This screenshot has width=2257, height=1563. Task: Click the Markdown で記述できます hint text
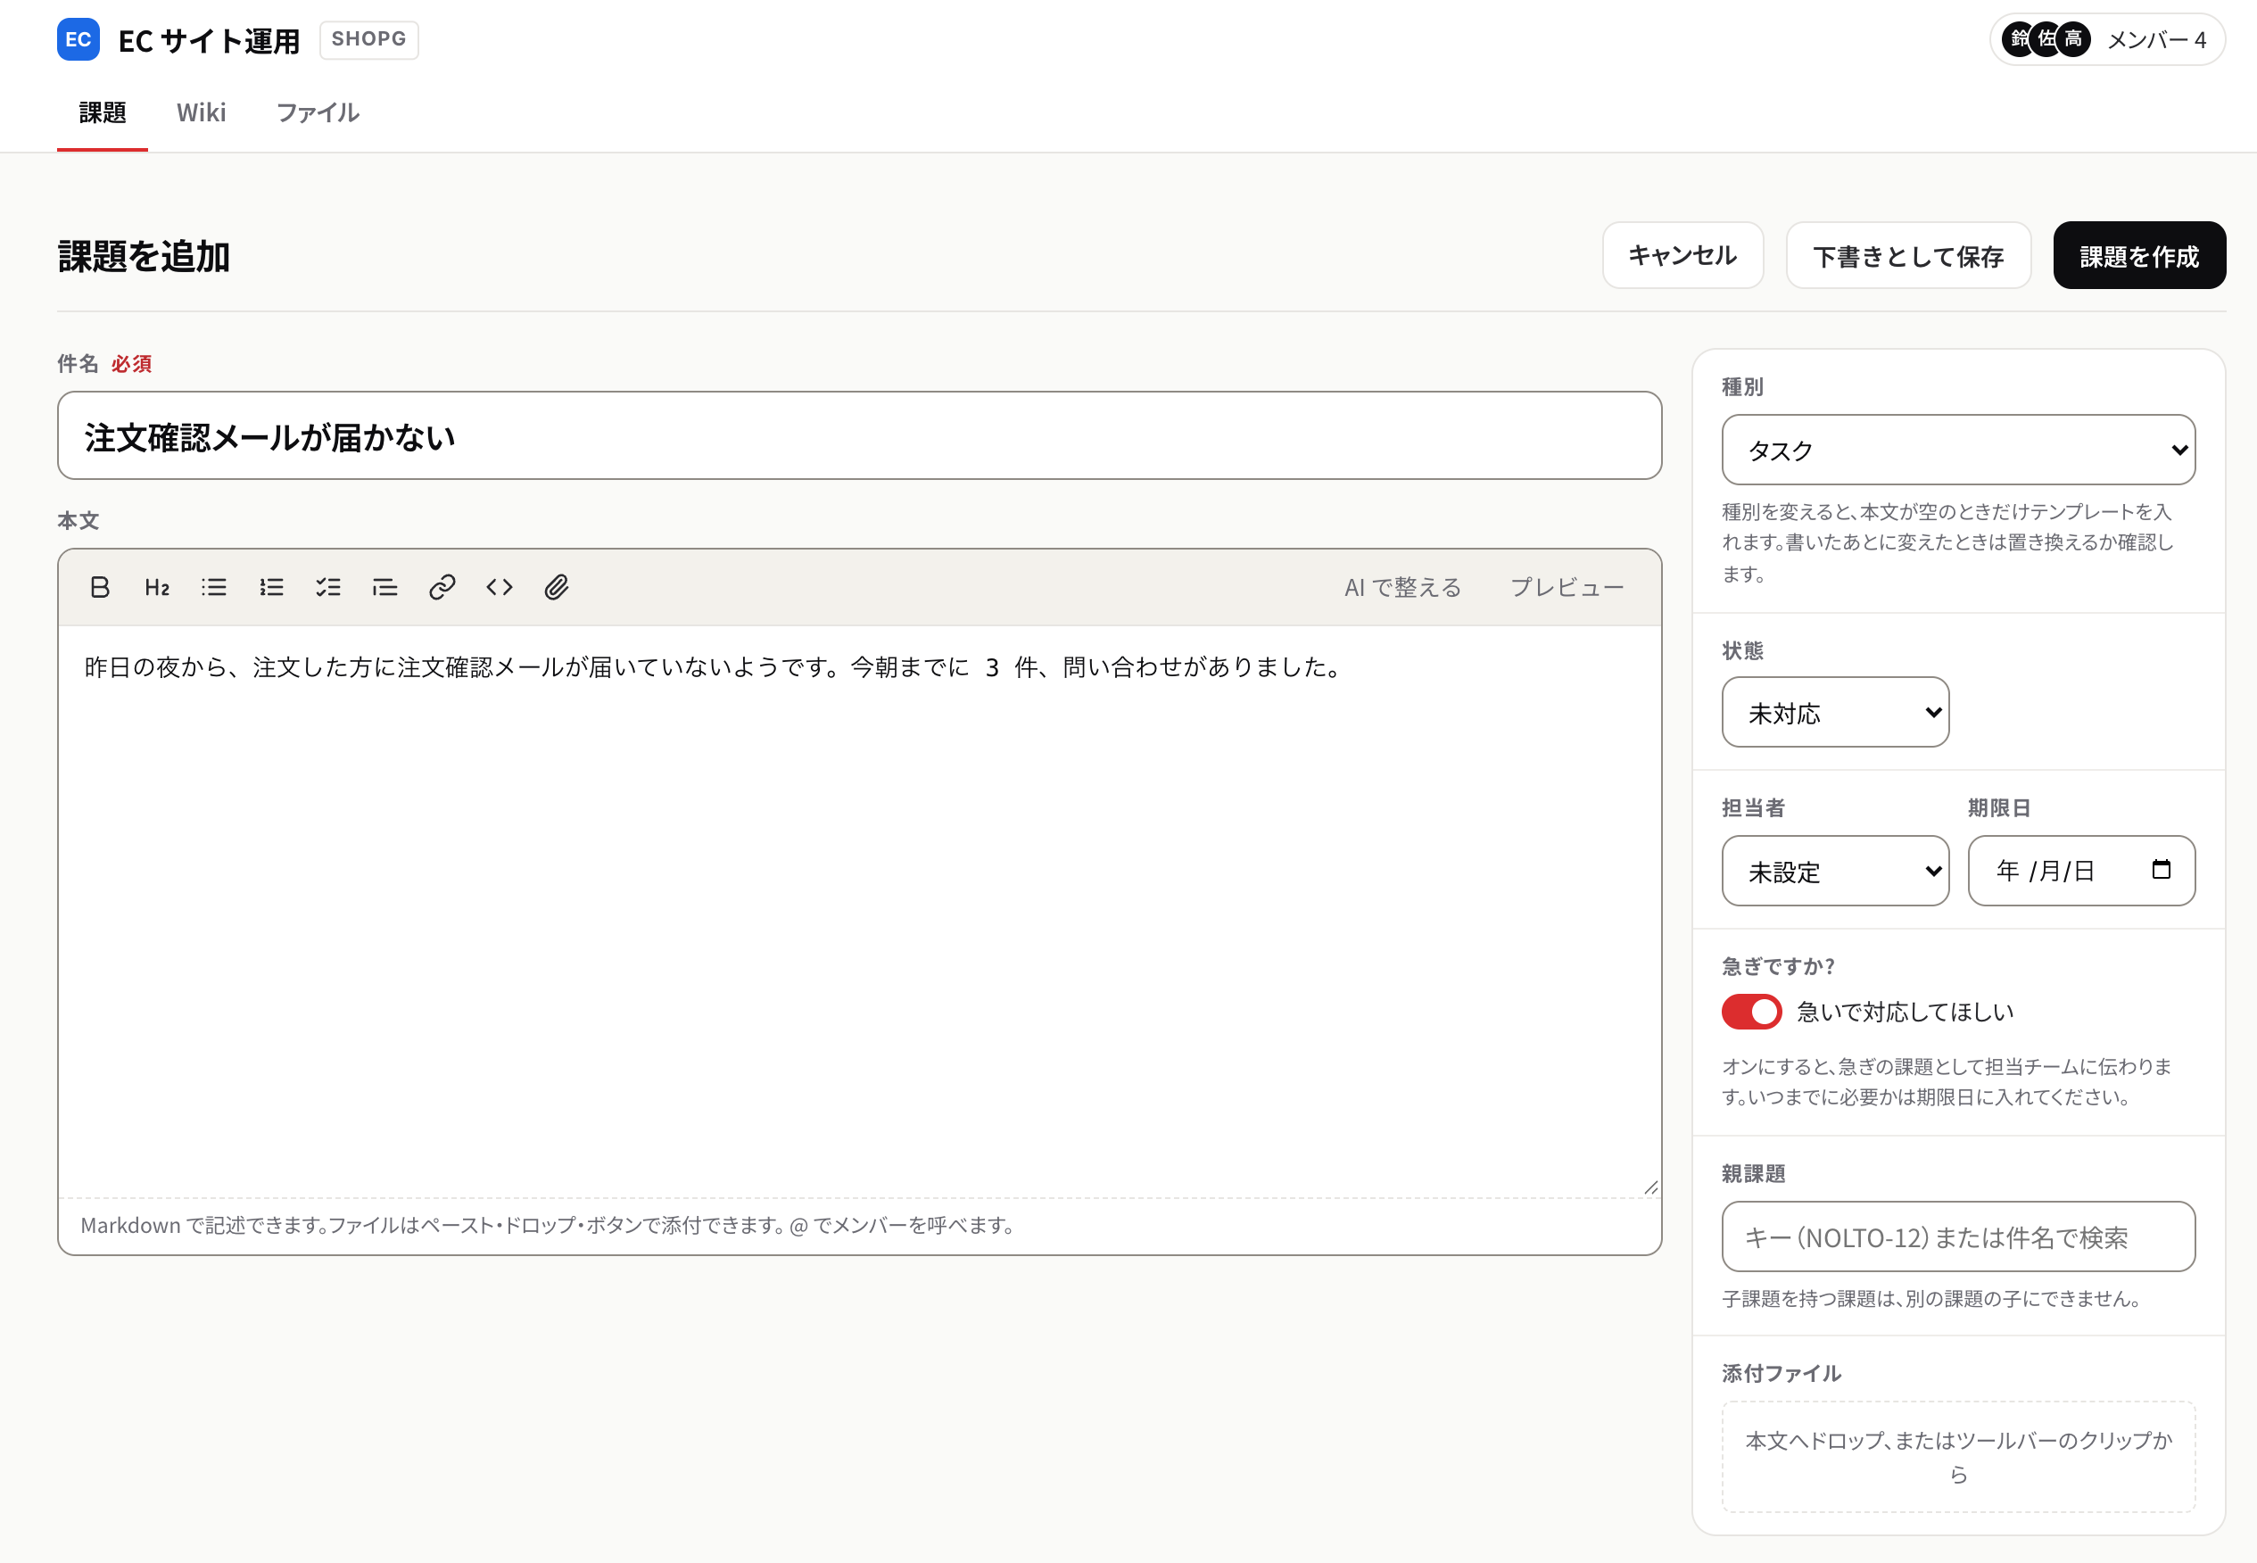click(548, 1225)
